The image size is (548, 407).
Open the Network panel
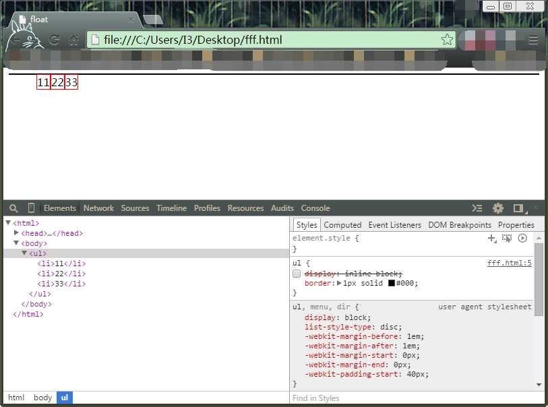pyautogui.click(x=98, y=208)
